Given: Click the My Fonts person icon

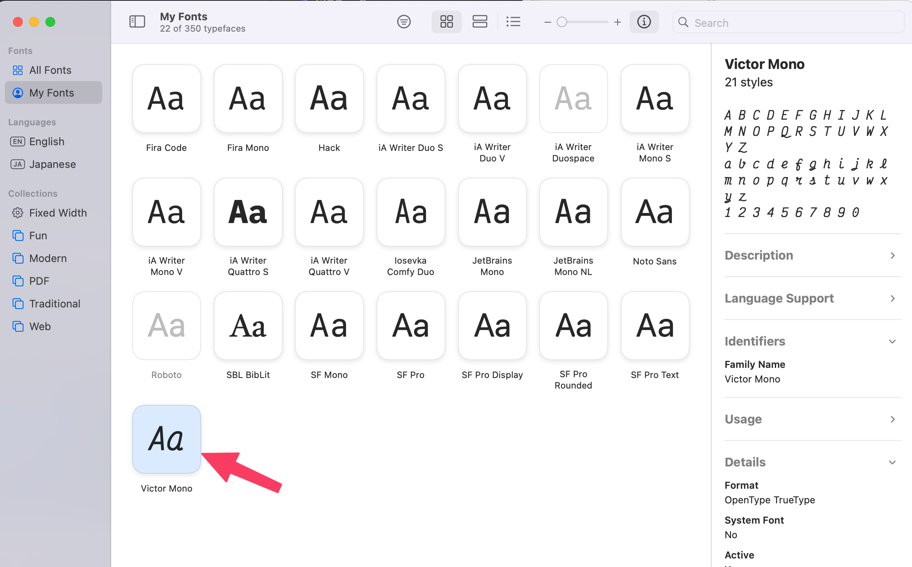Looking at the screenshot, I should click(x=18, y=93).
